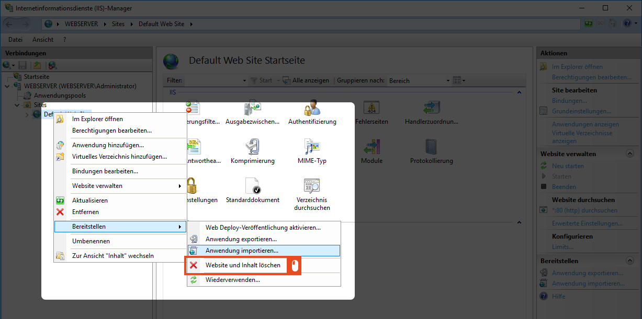Image resolution: width=642 pixels, height=319 pixels.
Task: Click the Alle anzeigen button
Action: click(307, 80)
